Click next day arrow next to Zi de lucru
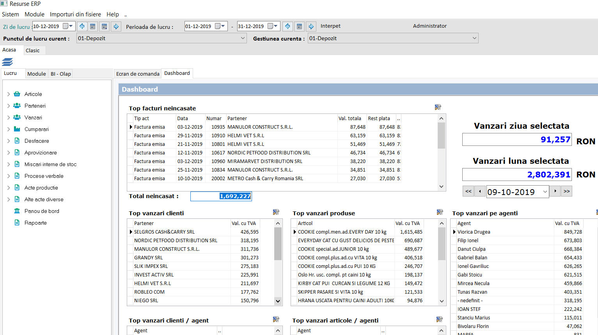Screen dimensions: 598x335 click(x=116, y=27)
